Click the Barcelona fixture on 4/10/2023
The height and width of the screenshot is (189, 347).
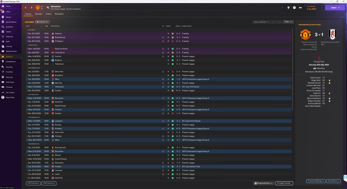[159, 98]
